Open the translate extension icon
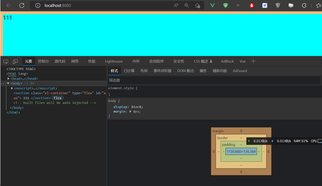 291,6
